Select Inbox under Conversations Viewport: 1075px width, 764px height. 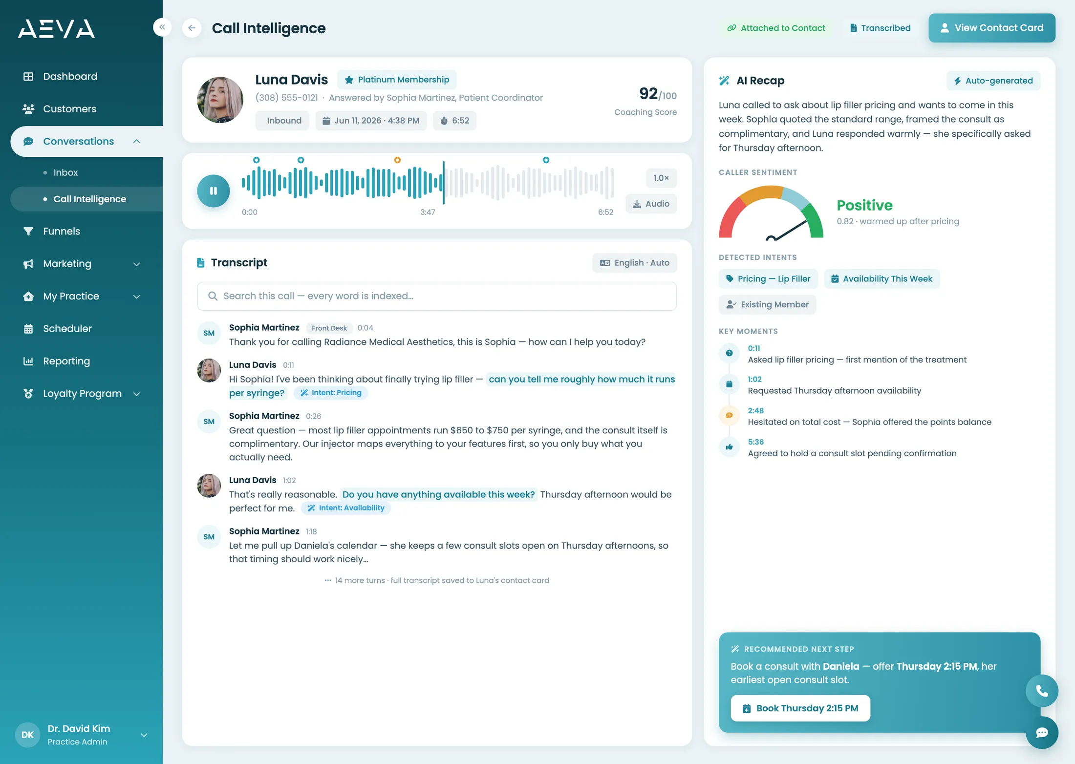[x=65, y=172]
